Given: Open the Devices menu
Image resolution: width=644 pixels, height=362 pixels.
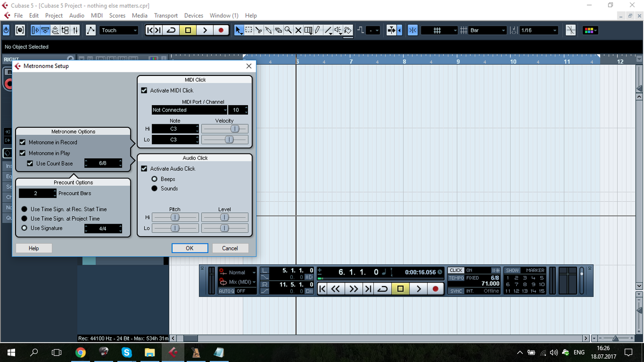Looking at the screenshot, I should pyautogui.click(x=194, y=16).
